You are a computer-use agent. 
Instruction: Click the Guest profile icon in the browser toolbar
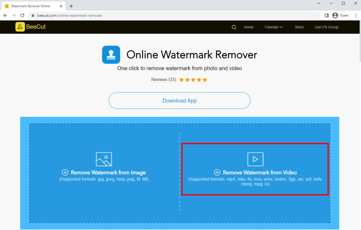[335, 15]
